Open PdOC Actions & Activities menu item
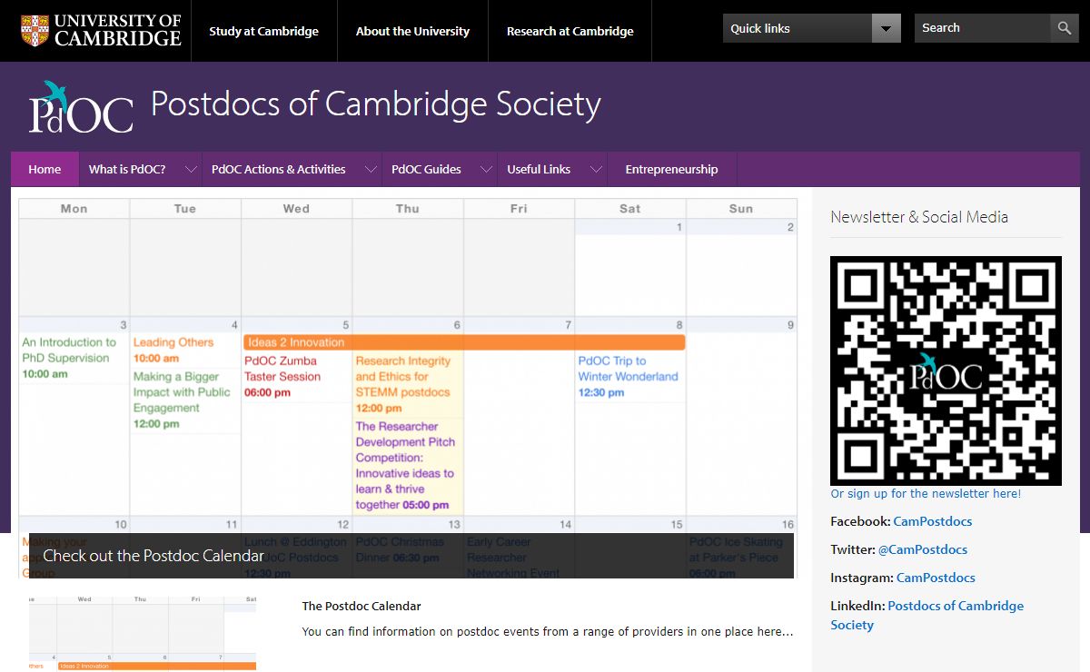The height and width of the screenshot is (672, 1090). pos(278,169)
